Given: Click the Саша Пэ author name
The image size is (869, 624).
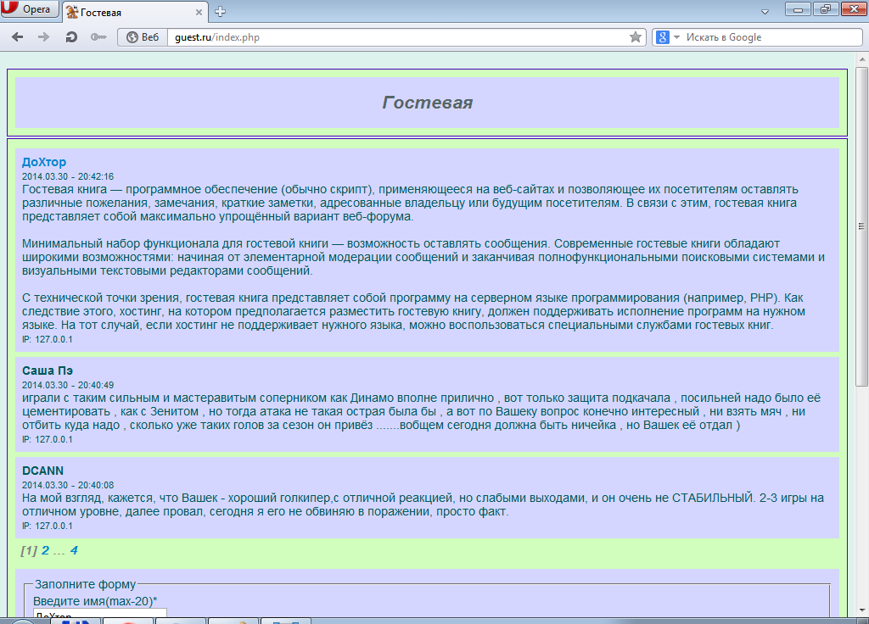Looking at the screenshot, I should 48,370.
